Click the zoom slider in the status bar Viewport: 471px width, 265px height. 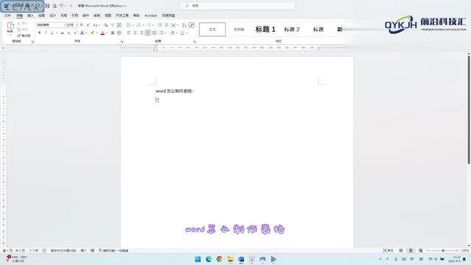443,250
